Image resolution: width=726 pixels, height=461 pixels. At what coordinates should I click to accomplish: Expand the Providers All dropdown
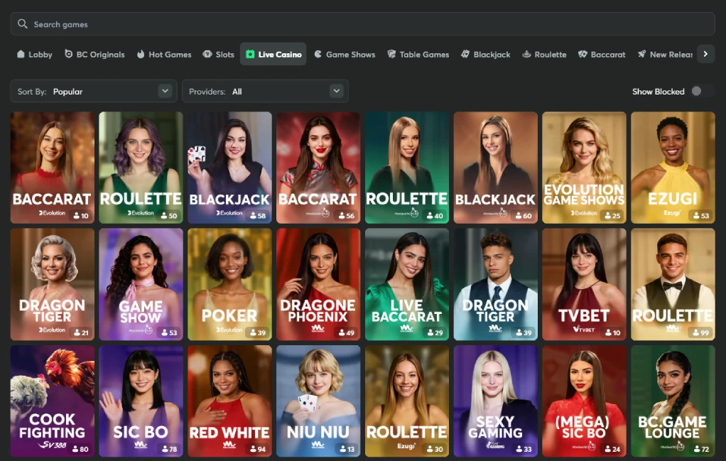point(265,91)
